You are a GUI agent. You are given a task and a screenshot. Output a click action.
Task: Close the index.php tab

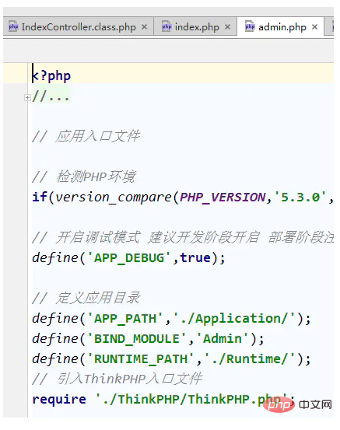click(x=227, y=27)
